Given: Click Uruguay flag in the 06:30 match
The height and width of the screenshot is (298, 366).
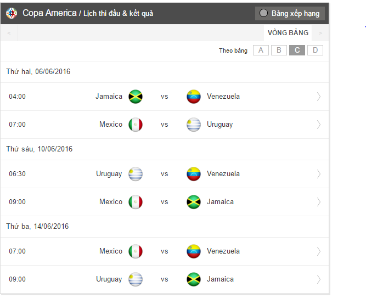Looking at the screenshot, I should click(136, 174).
